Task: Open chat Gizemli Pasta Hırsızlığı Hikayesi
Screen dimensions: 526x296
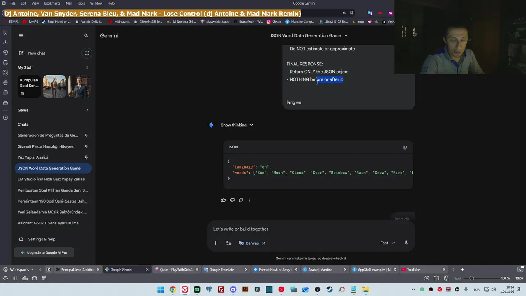Action: (x=46, y=146)
